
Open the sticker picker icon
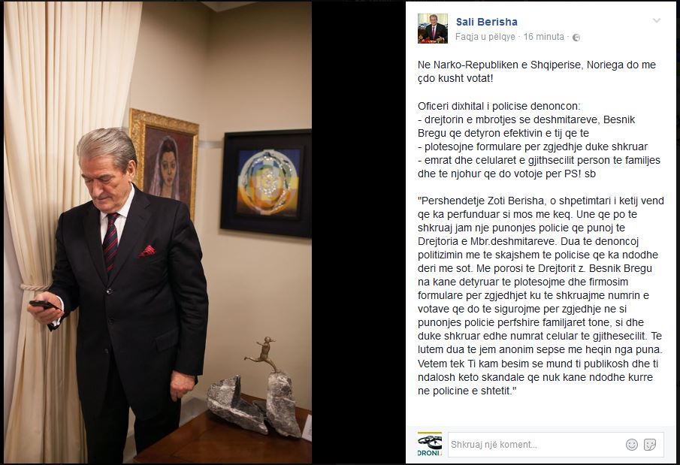(650, 445)
